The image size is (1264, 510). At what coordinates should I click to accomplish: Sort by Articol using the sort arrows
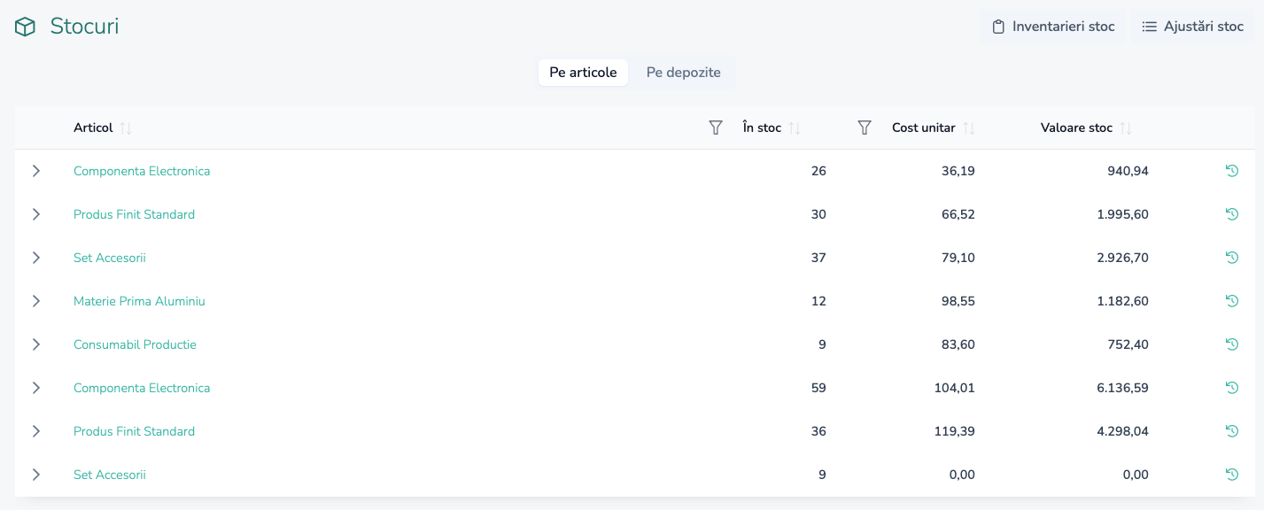tap(126, 128)
